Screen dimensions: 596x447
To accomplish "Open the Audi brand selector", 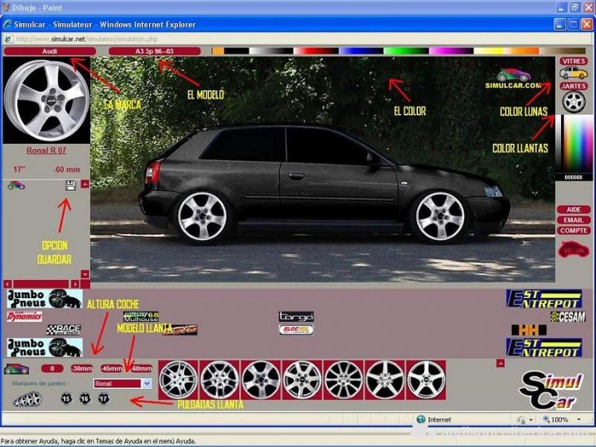I will pyautogui.click(x=49, y=51).
